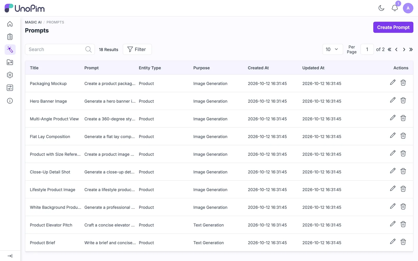
Task: Click the MAGIC AI breadcrumb link
Action: coord(33,22)
